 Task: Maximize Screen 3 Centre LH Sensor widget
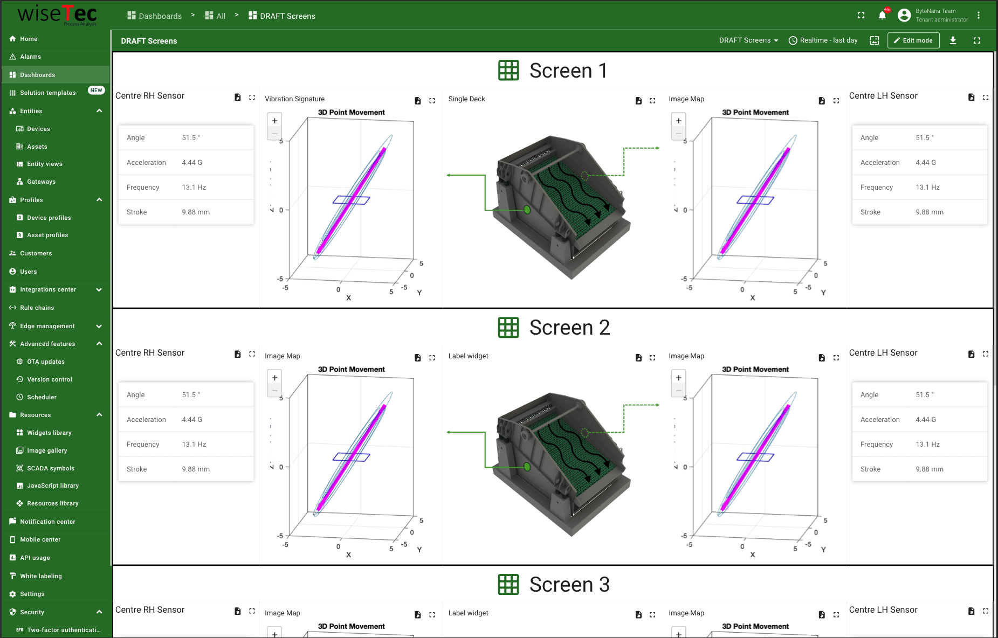[x=986, y=611]
